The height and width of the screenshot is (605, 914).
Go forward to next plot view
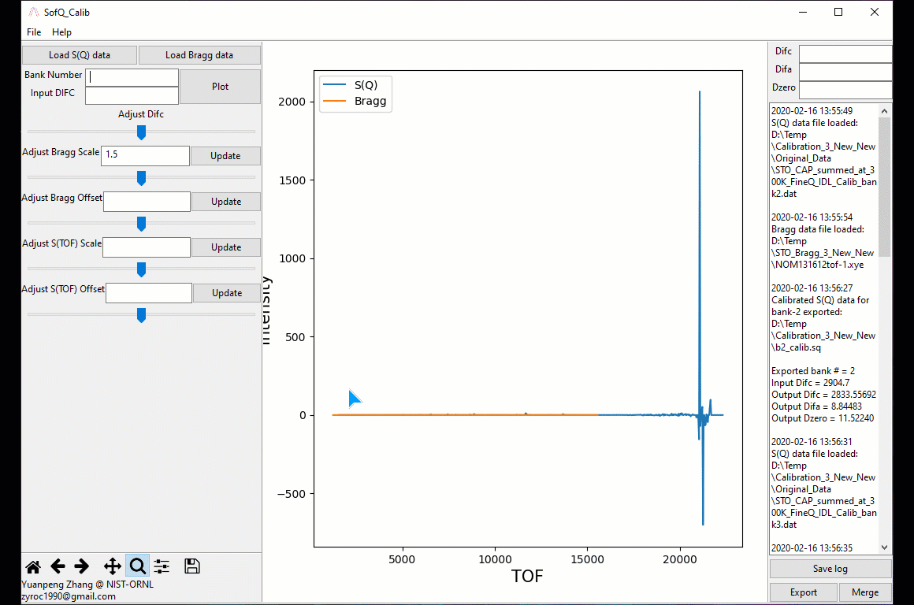pos(82,566)
